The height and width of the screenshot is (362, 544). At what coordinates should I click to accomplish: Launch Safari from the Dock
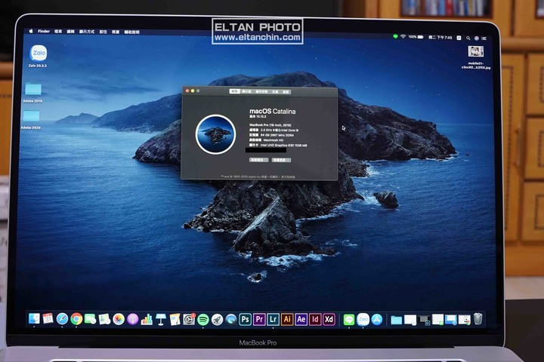tap(62, 319)
